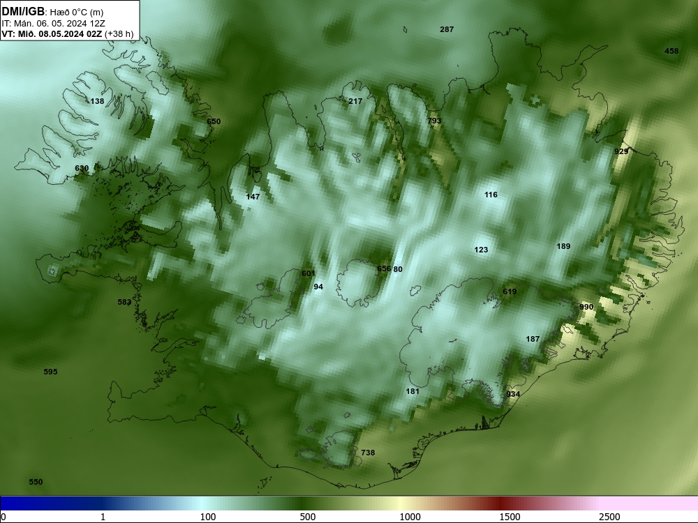Click the map value 929

point(621,151)
